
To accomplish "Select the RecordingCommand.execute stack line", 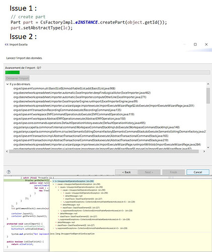I will point(67,110).
